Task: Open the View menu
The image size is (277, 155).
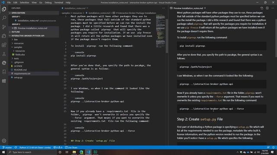Action: pos(34,3)
